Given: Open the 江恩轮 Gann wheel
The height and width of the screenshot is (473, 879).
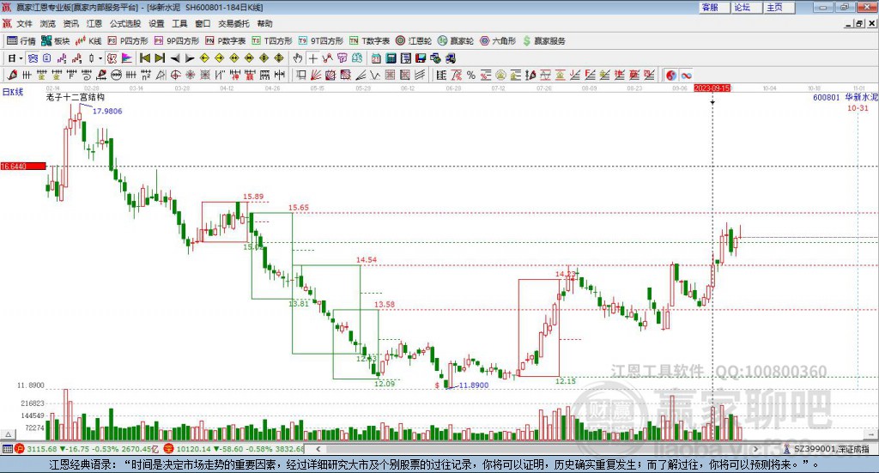Looking at the screenshot, I should (x=414, y=41).
